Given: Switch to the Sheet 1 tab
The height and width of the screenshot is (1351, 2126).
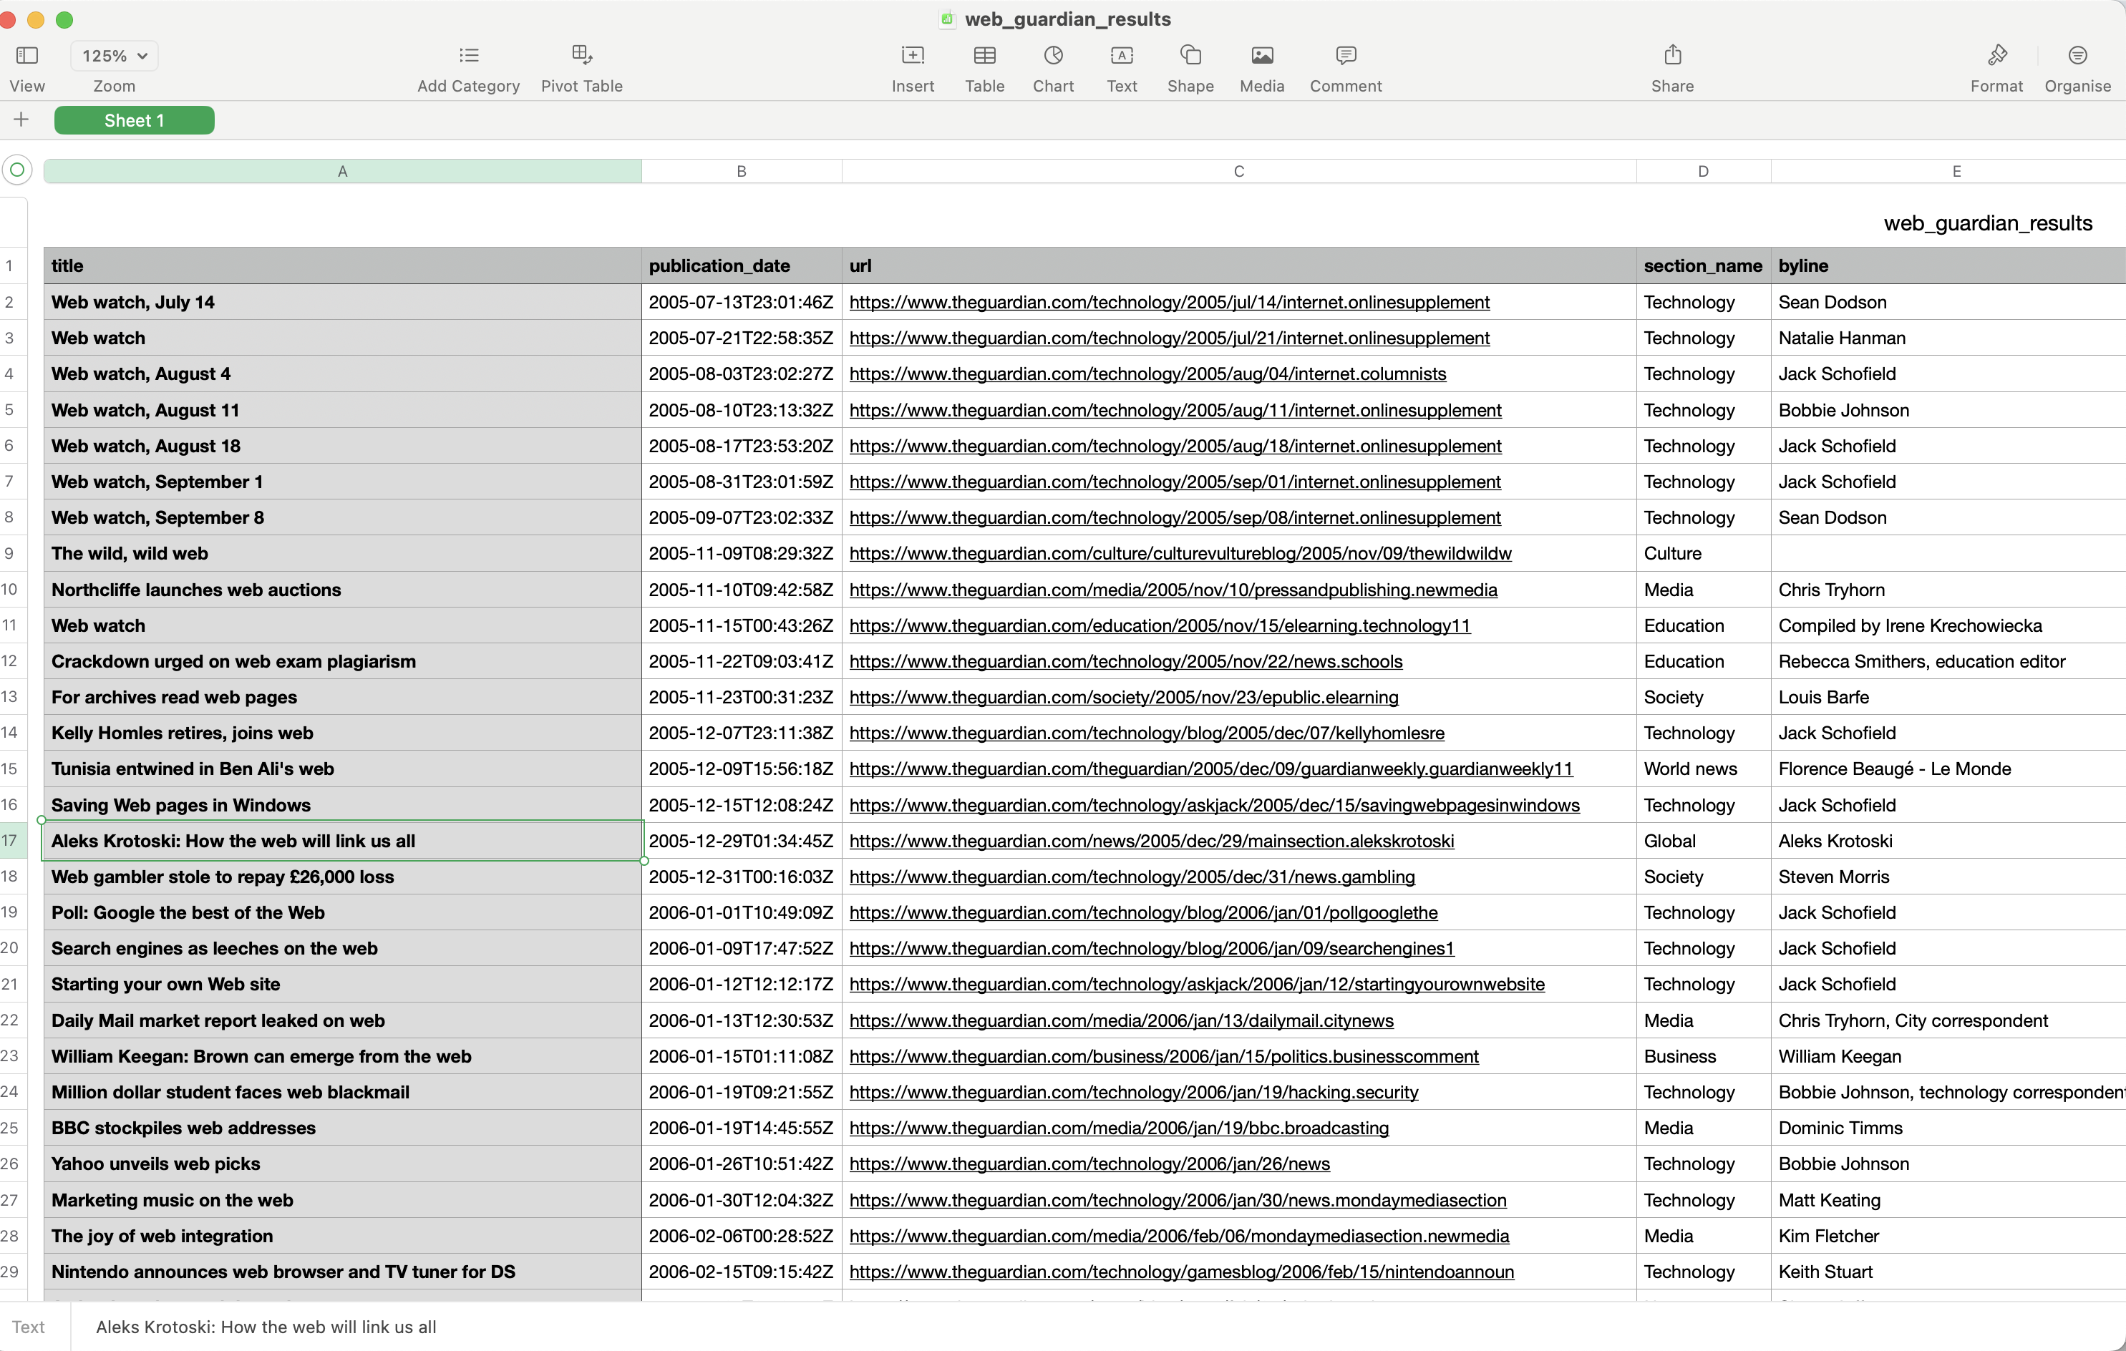Looking at the screenshot, I should point(134,121).
